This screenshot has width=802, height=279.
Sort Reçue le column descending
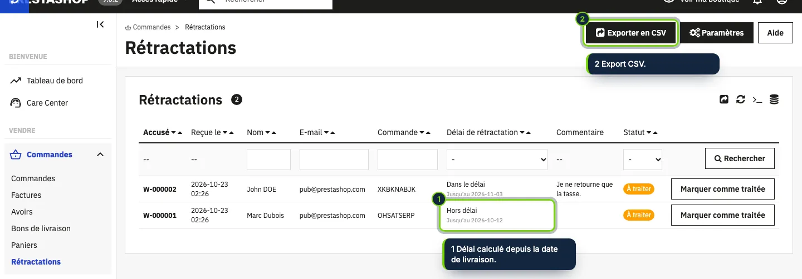[226, 133]
